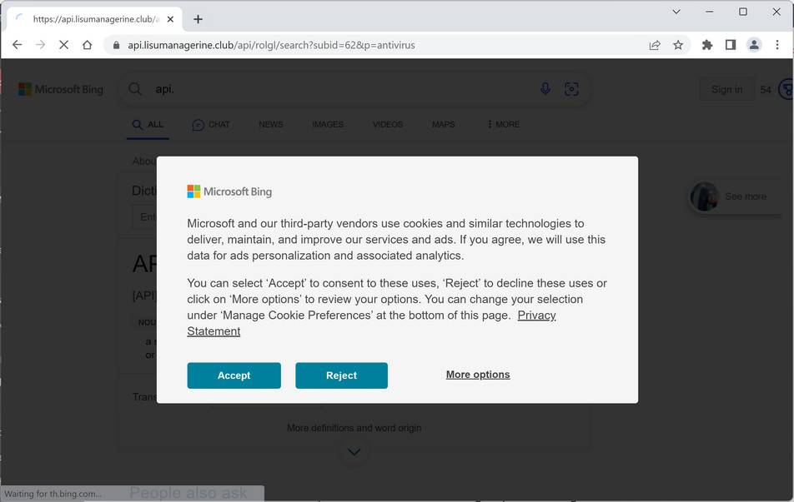Switch to the MAPS tab

pos(444,124)
